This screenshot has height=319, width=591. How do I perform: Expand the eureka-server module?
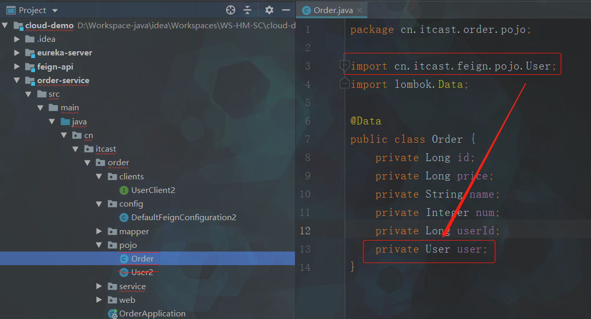tap(17, 53)
